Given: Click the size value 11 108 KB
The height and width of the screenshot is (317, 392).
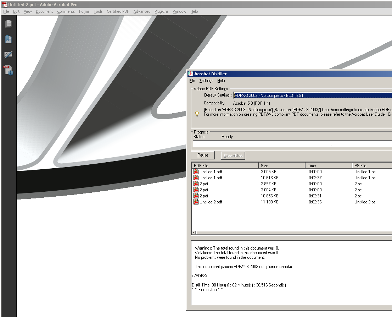Looking at the screenshot, I should 269,202.
